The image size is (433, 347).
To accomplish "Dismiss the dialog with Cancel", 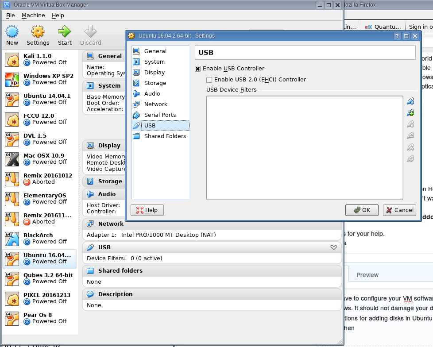I will click(x=399, y=210).
